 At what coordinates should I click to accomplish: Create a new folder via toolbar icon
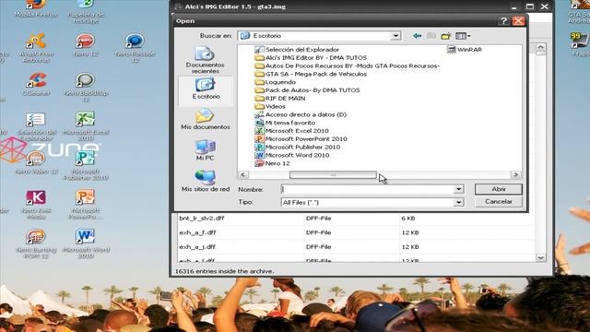[x=446, y=36]
